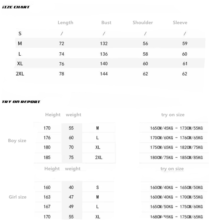The width and height of the screenshot is (210, 221).
Task: Select girl weight value 49
Action: 71,207
